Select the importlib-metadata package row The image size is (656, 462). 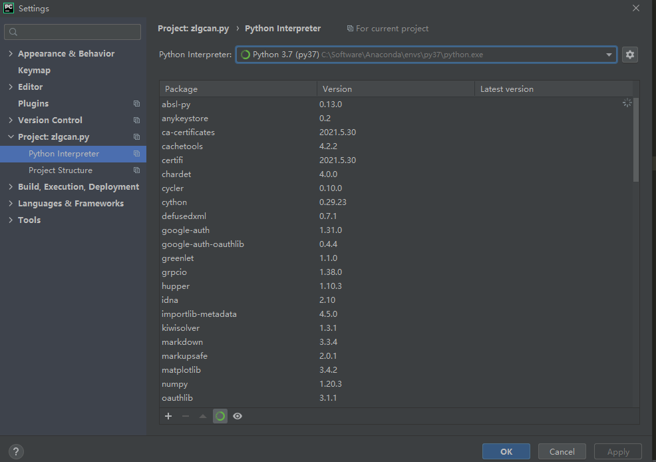point(396,314)
